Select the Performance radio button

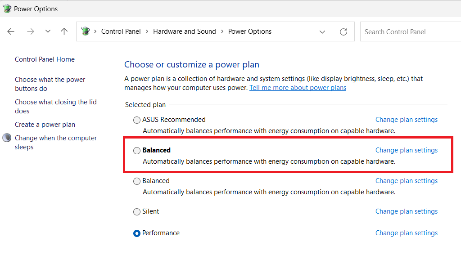[x=137, y=233]
